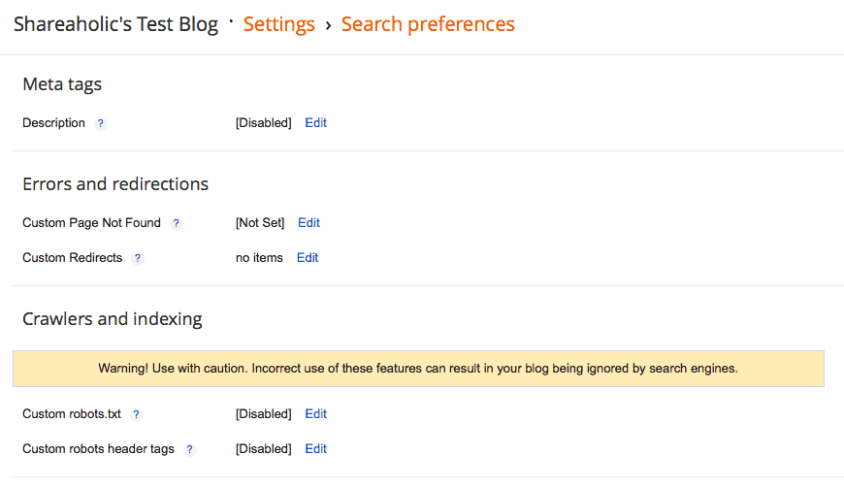Edit Custom robots header tags setting
The image size is (844, 488).
316,449
